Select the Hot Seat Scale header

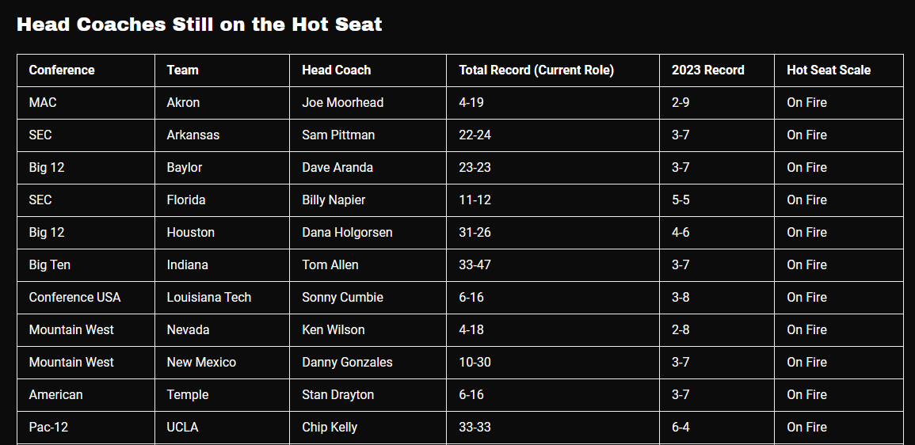coord(828,70)
